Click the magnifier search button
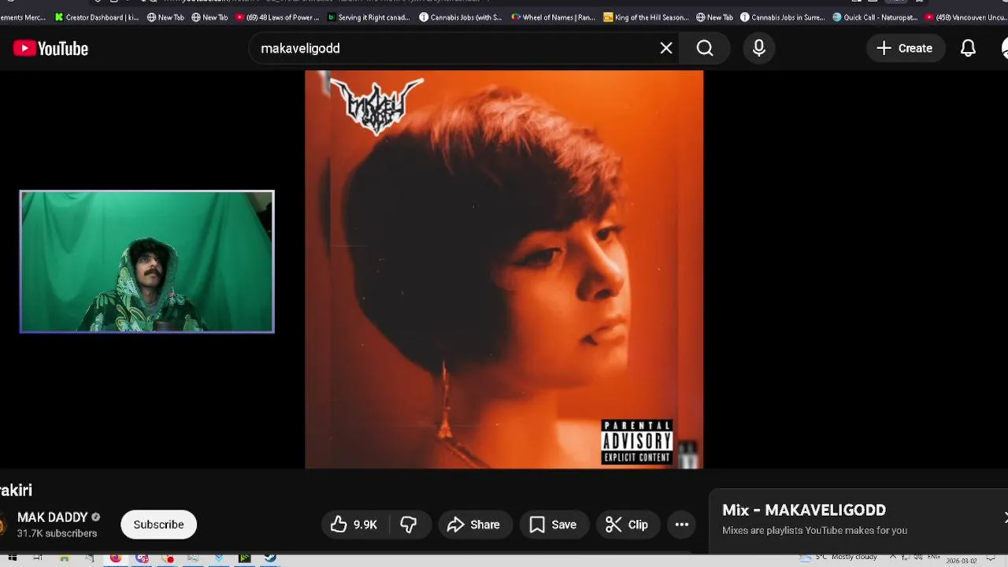The image size is (1008, 567). tap(705, 48)
